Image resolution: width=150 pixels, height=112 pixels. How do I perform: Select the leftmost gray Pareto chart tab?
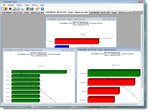pos(23,13)
